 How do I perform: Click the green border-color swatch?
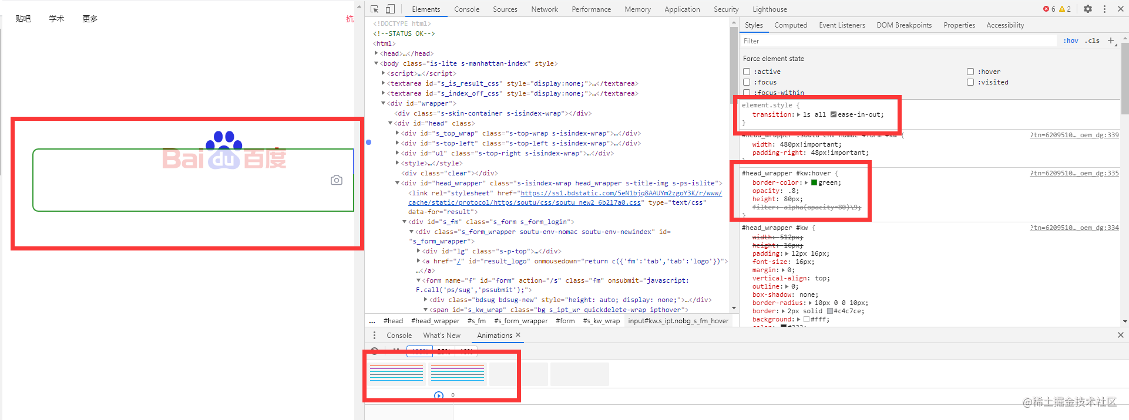tap(814, 182)
